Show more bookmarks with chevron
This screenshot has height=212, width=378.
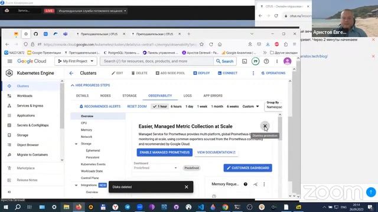[x=265, y=52]
